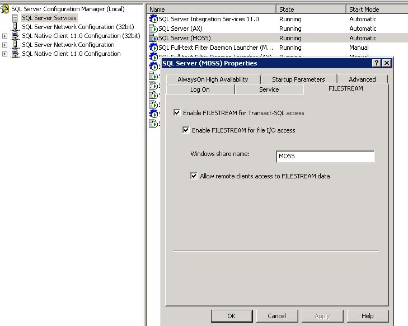Click the Cancel button

[x=277, y=316]
